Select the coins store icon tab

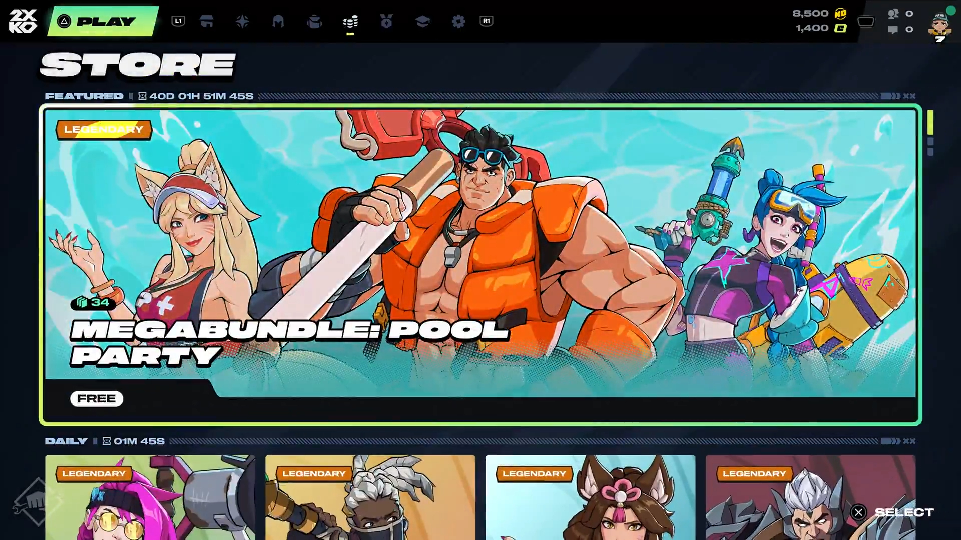pyautogui.click(x=350, y=21)
